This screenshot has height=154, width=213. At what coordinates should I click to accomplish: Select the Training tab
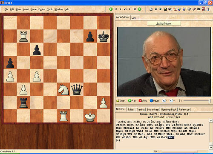click(x=141, y=109)
